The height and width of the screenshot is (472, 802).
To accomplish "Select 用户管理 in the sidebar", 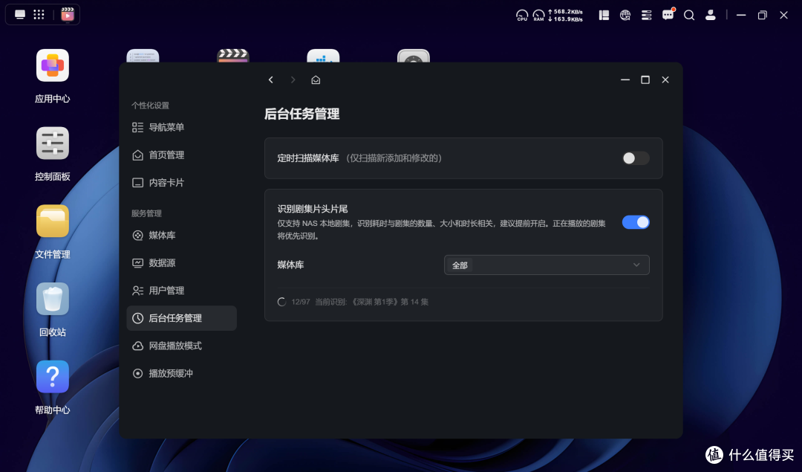I will pyautogui.click(x=181, y=291).
